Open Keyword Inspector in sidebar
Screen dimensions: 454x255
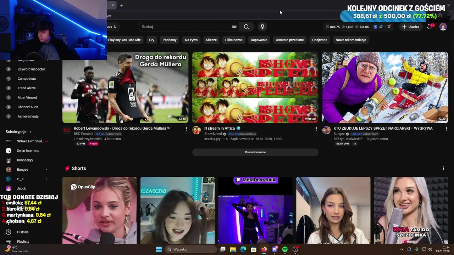tap(31, 69)
